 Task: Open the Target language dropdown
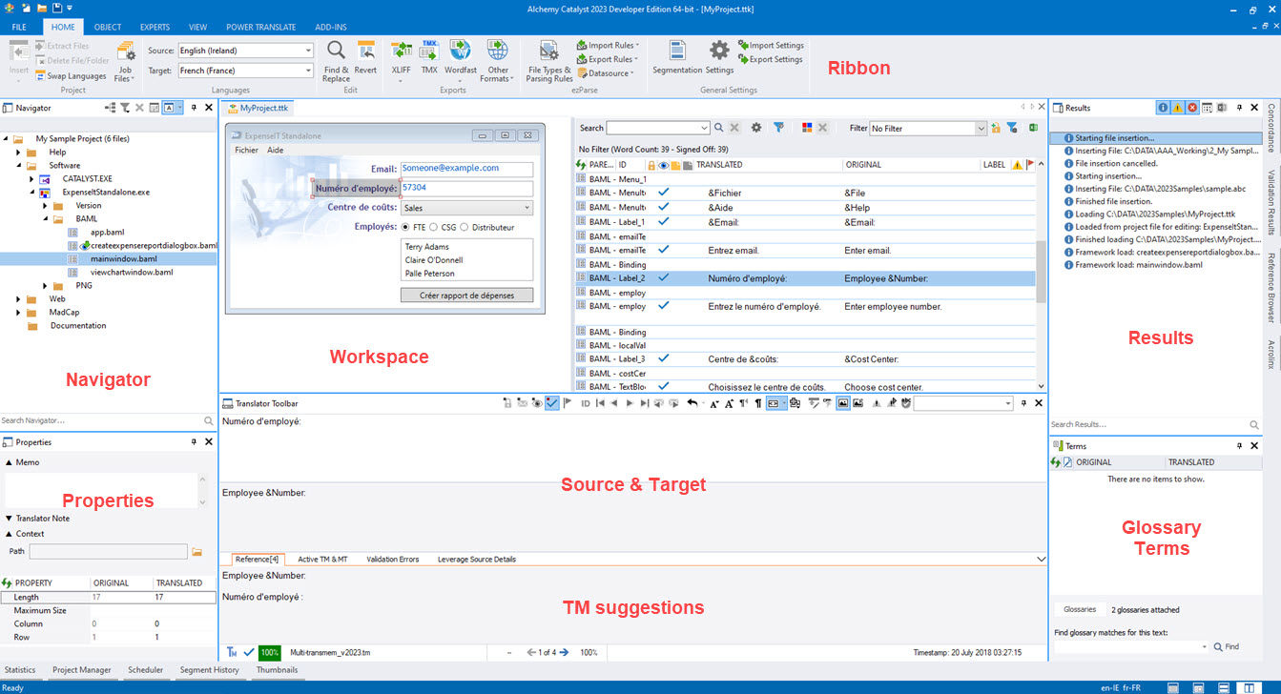pos(307,71)
